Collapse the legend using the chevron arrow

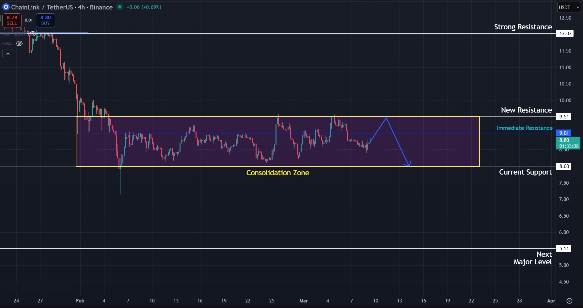point(8,54)
